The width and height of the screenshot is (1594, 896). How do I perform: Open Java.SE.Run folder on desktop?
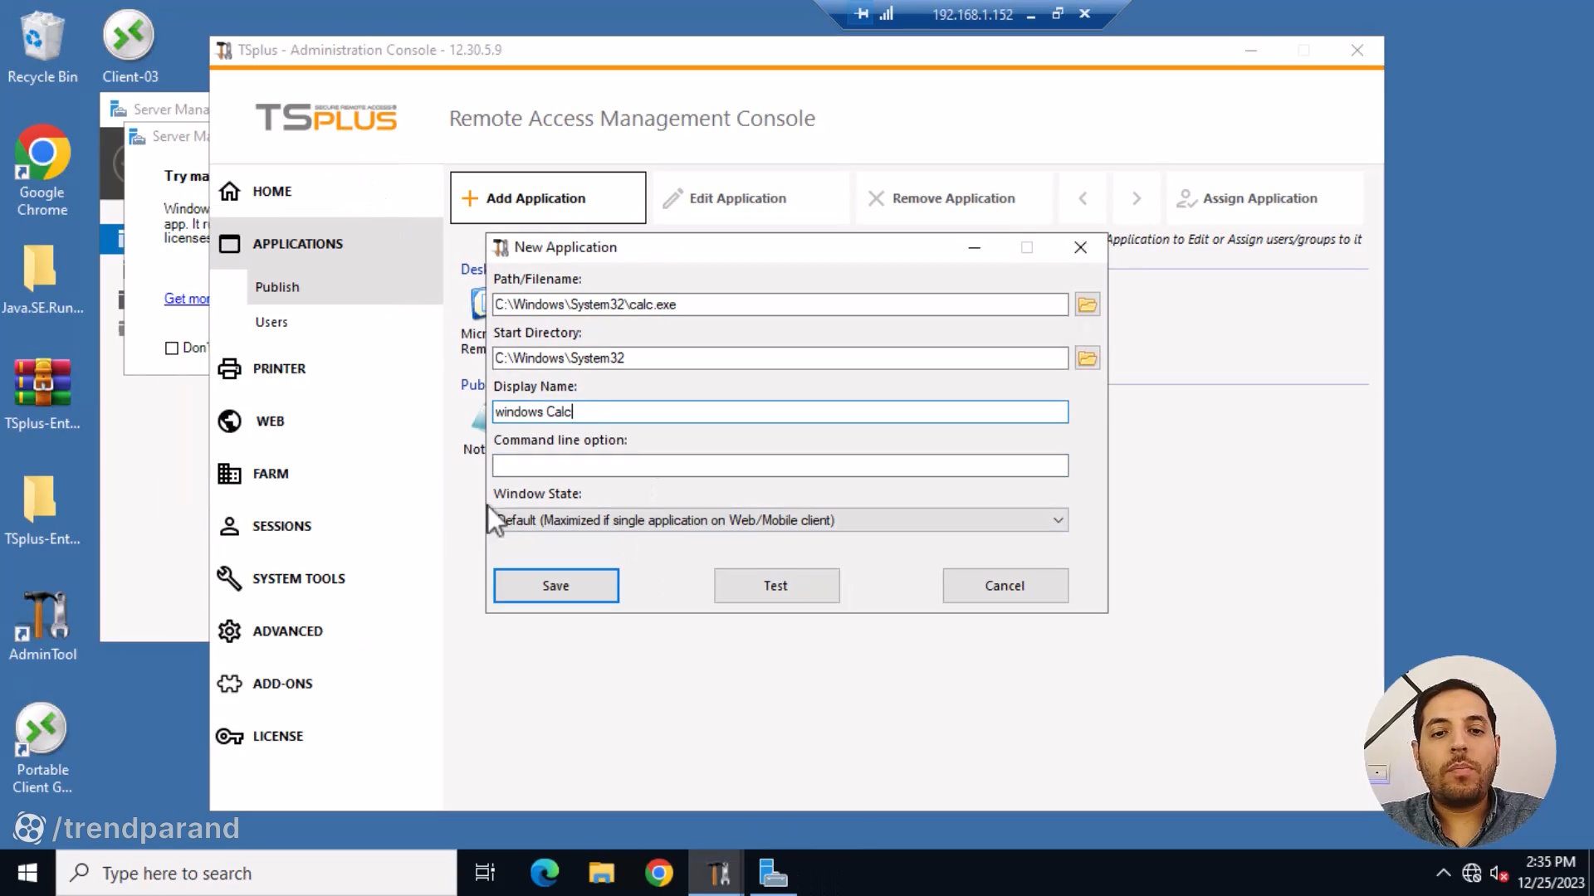[x=42, y=280]
